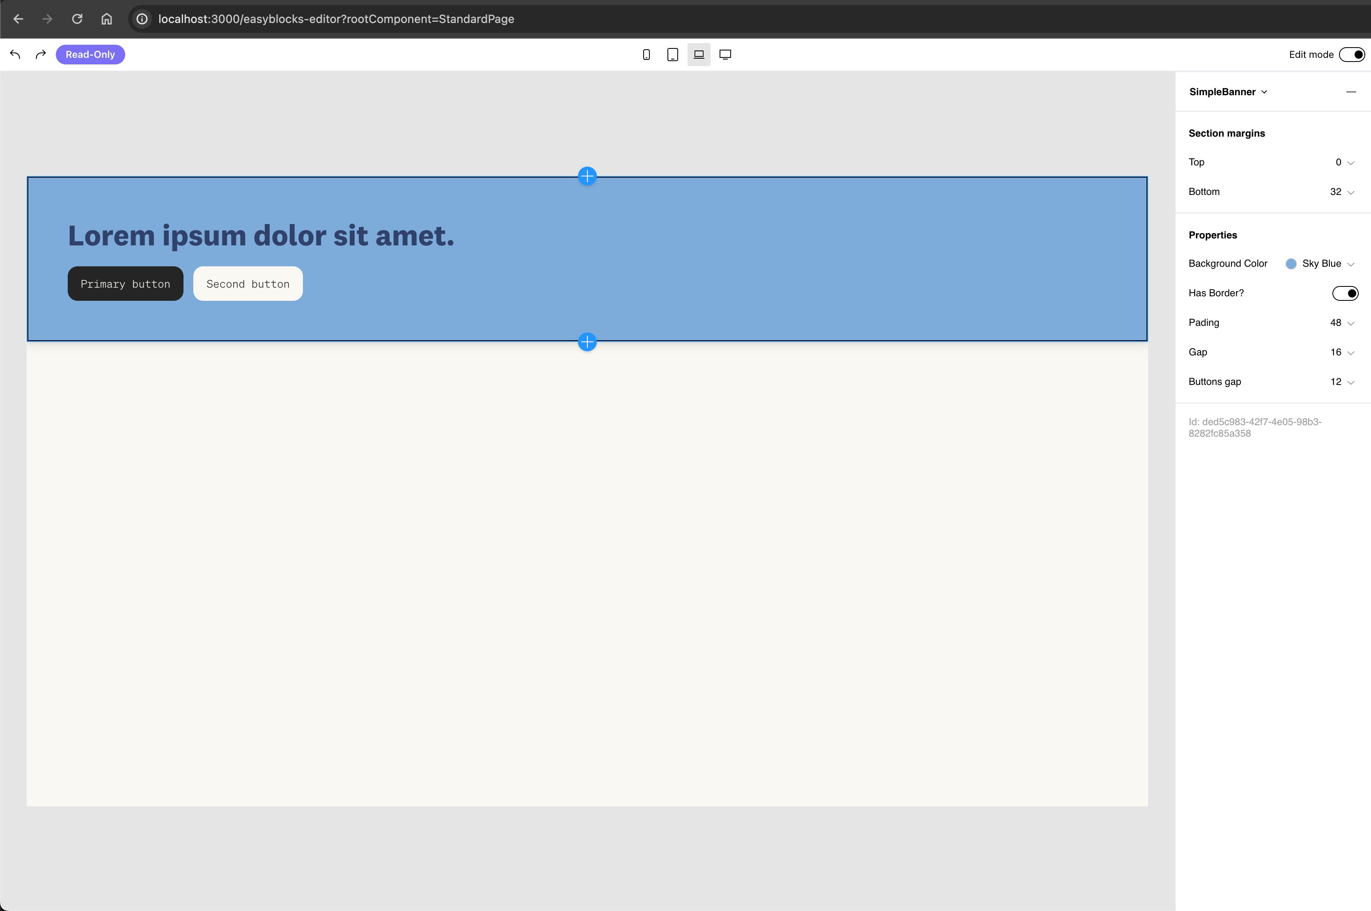Disable the Has Border? toggle
The height and width of the screenshot is (911, 1371).
(x=1345, y=293)
